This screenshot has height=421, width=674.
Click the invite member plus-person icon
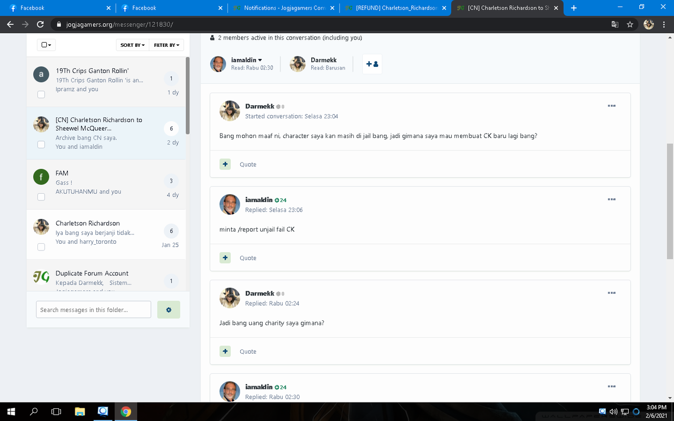point(372,64)
